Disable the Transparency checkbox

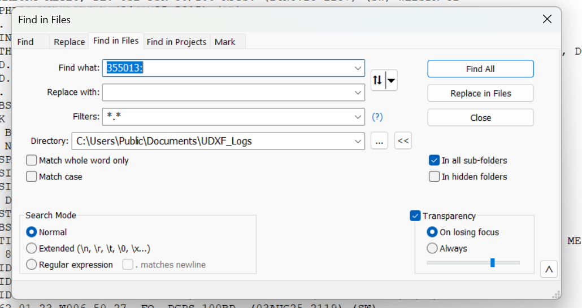(415, 216)
